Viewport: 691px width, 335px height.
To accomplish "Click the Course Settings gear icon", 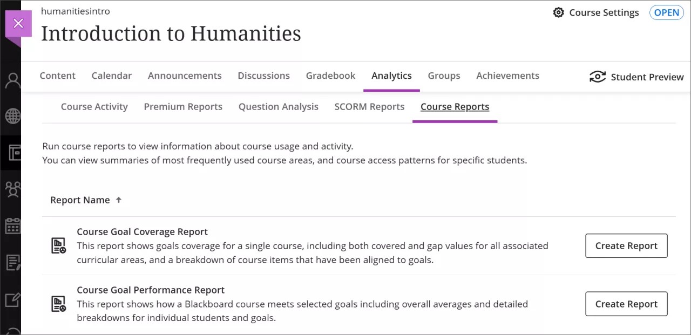I will [559, 12].
